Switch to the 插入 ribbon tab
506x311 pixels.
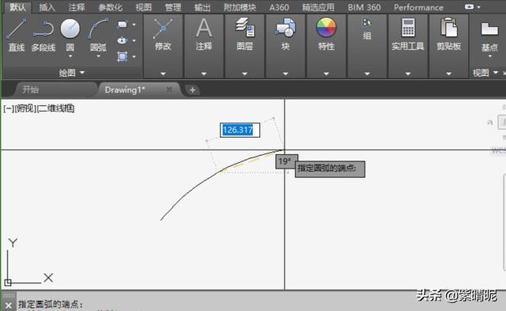pyautogui.click(x=47, y=7)
